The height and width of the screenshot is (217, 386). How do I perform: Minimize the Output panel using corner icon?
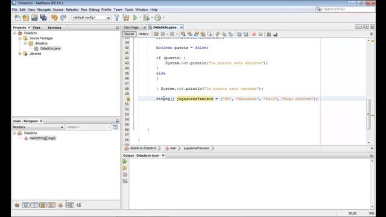[x=372, y=156]
